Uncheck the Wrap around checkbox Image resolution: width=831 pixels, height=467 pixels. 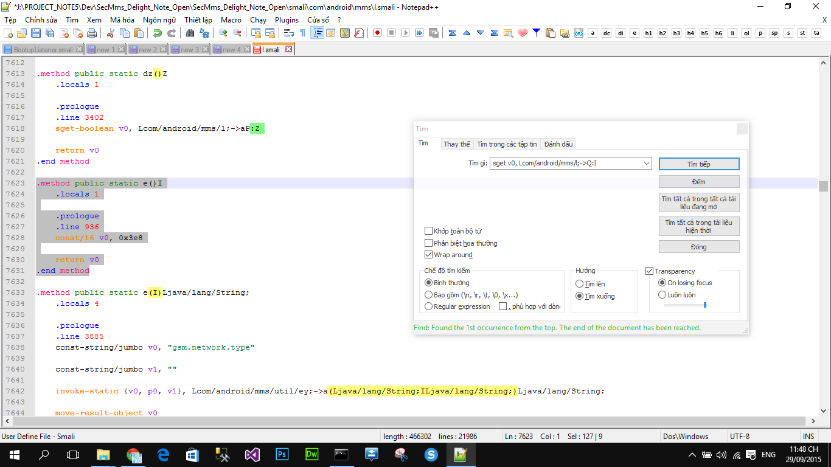point(429,255)
